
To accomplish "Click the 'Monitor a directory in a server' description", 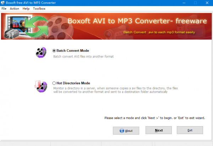I will click(x=115, y=90).
